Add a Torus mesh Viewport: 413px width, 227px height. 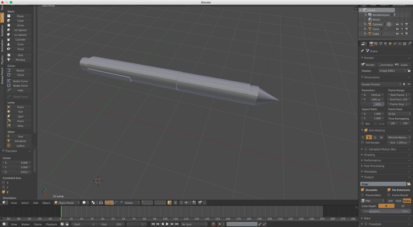click(19, 49)
